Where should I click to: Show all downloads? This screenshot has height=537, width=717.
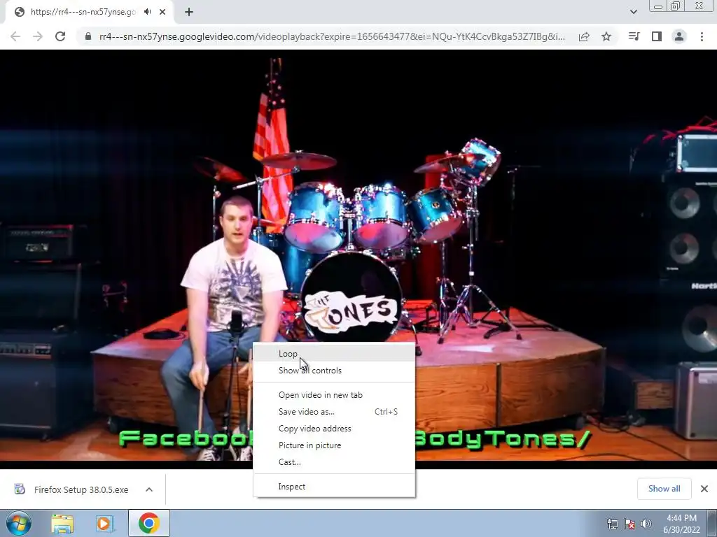click(664, 489)
